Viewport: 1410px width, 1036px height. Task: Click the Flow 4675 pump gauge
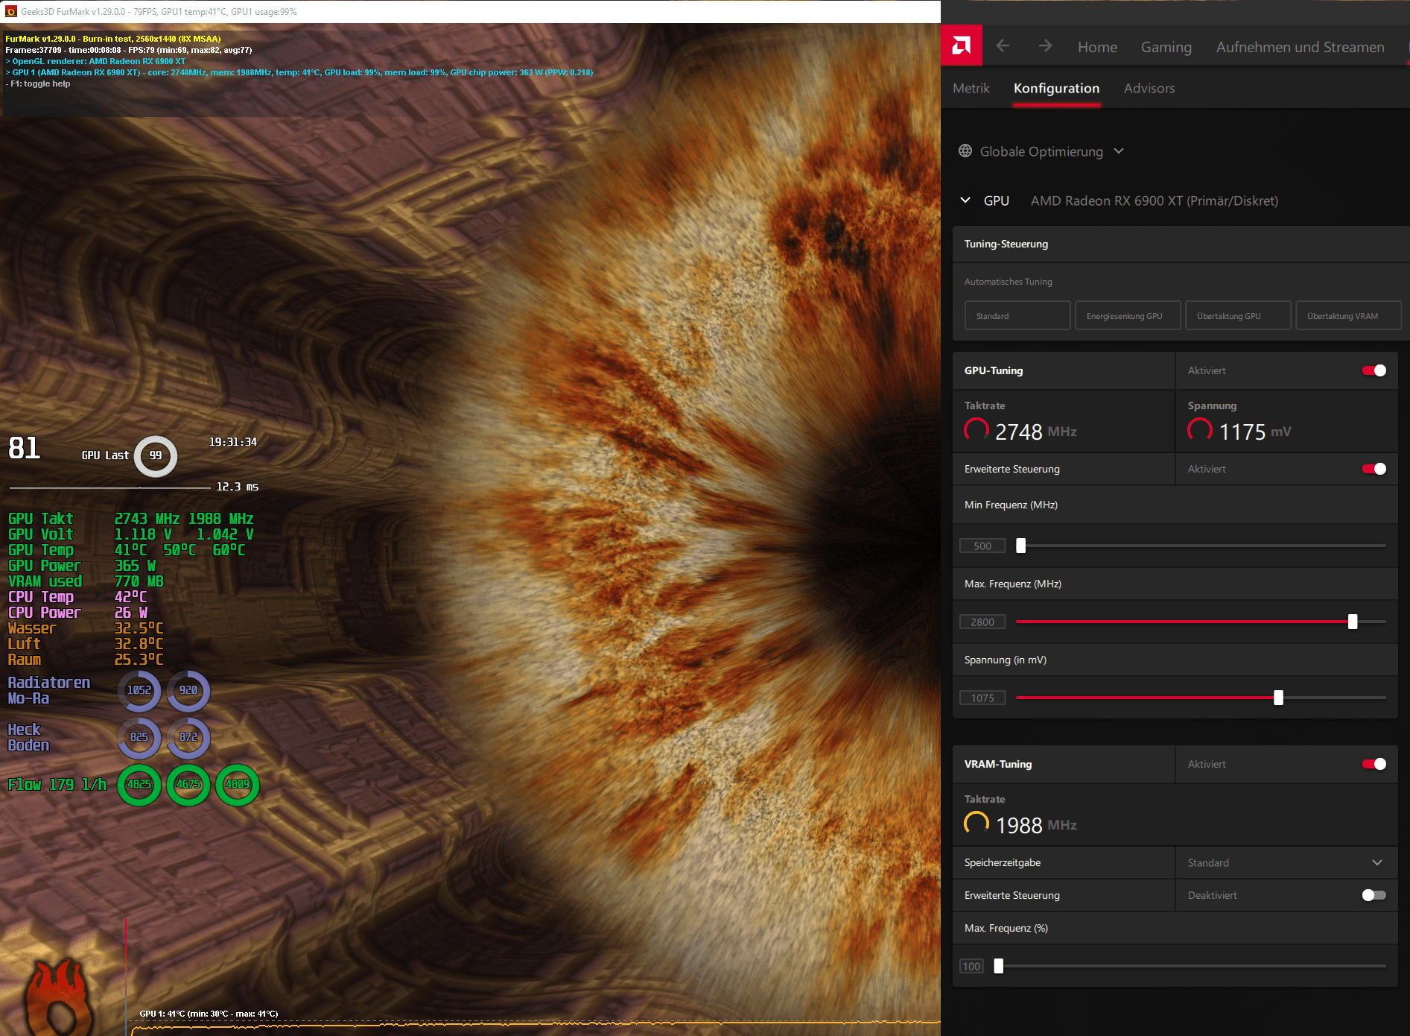coord(188,784)
